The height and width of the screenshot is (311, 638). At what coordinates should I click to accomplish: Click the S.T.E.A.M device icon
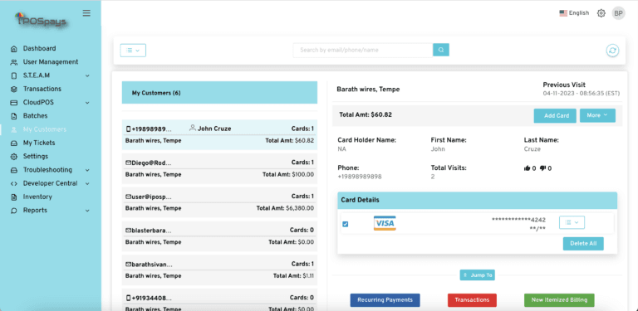pyautogui.click(x=14, y=75)
